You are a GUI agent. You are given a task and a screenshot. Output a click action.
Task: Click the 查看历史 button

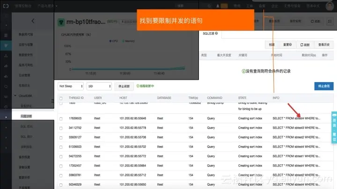click(x=324, y=45)
